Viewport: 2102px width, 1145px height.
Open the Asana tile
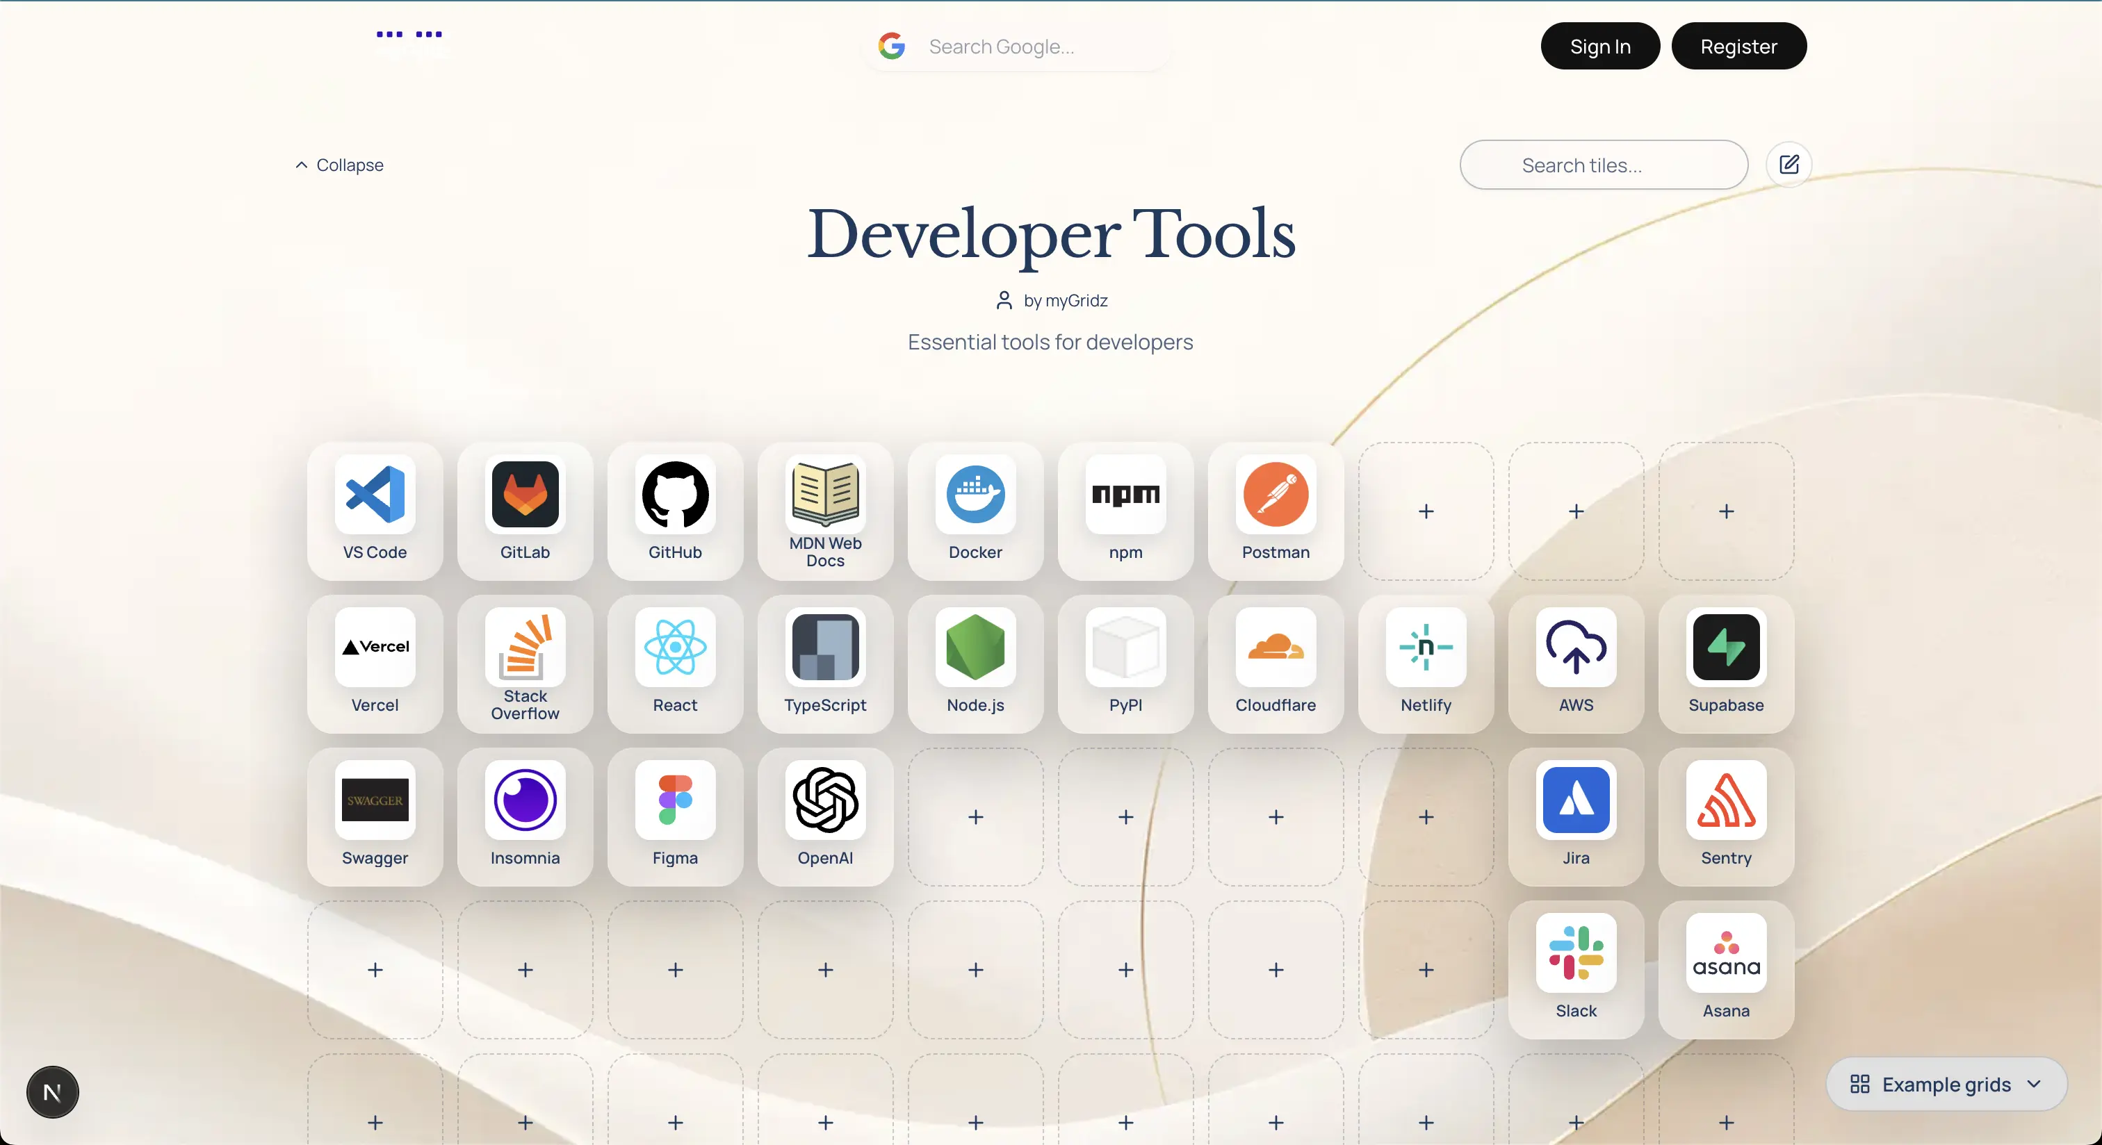pos(1726,970)
